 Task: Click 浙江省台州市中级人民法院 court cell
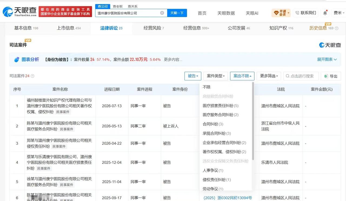pyautogui.click(x=281, y=126)
